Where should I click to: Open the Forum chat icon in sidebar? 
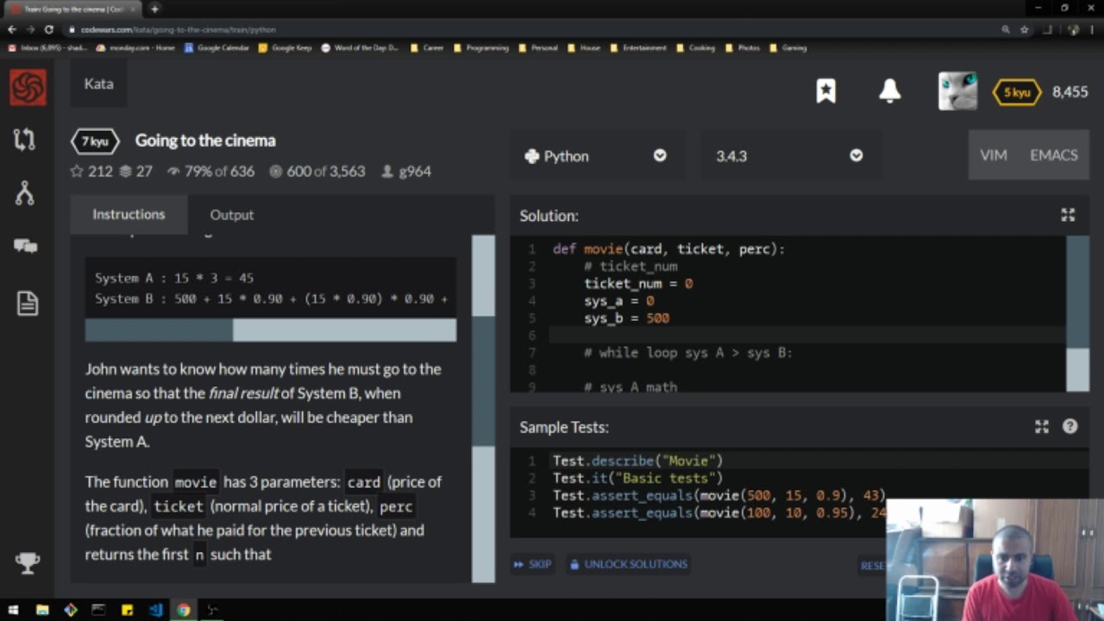tap(26, 247)
